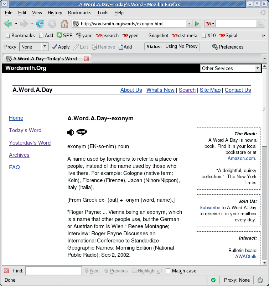Click the Apply proxy checkmark button

[x=61, y=47]
